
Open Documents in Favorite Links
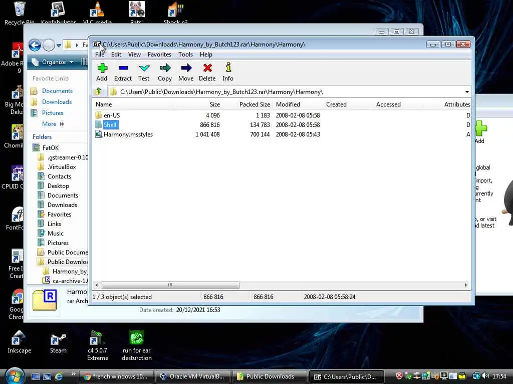pos(57,91)
